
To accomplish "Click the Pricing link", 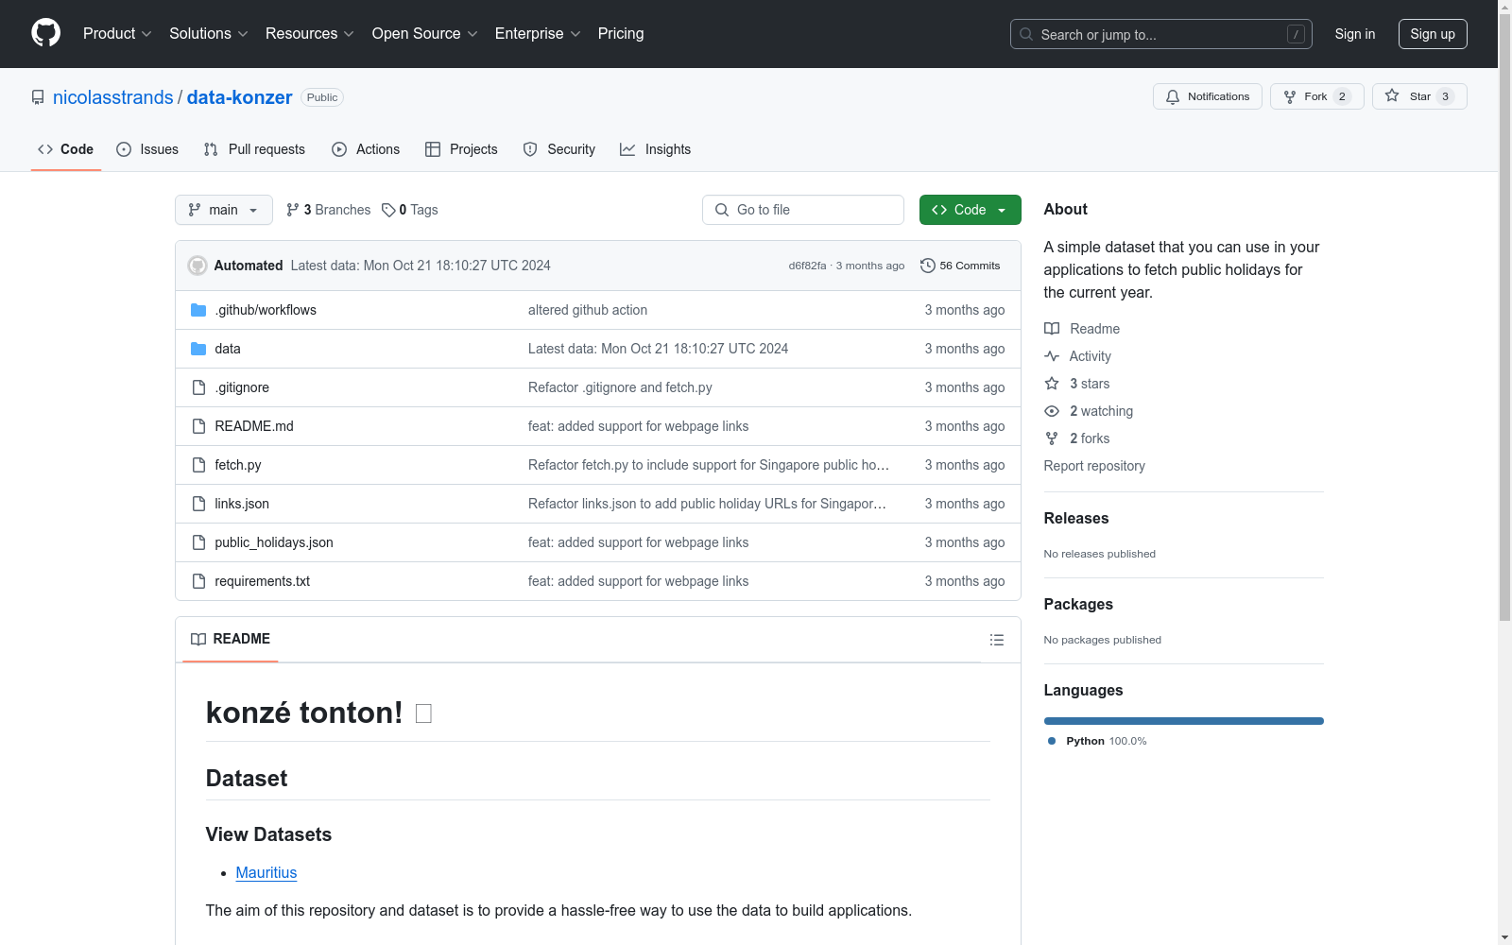I will point(621,34).
